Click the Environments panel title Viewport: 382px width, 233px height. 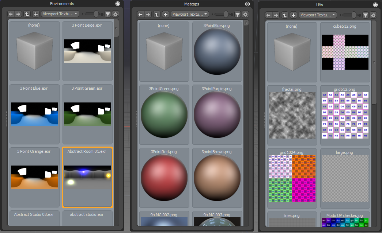coord(62,3)
